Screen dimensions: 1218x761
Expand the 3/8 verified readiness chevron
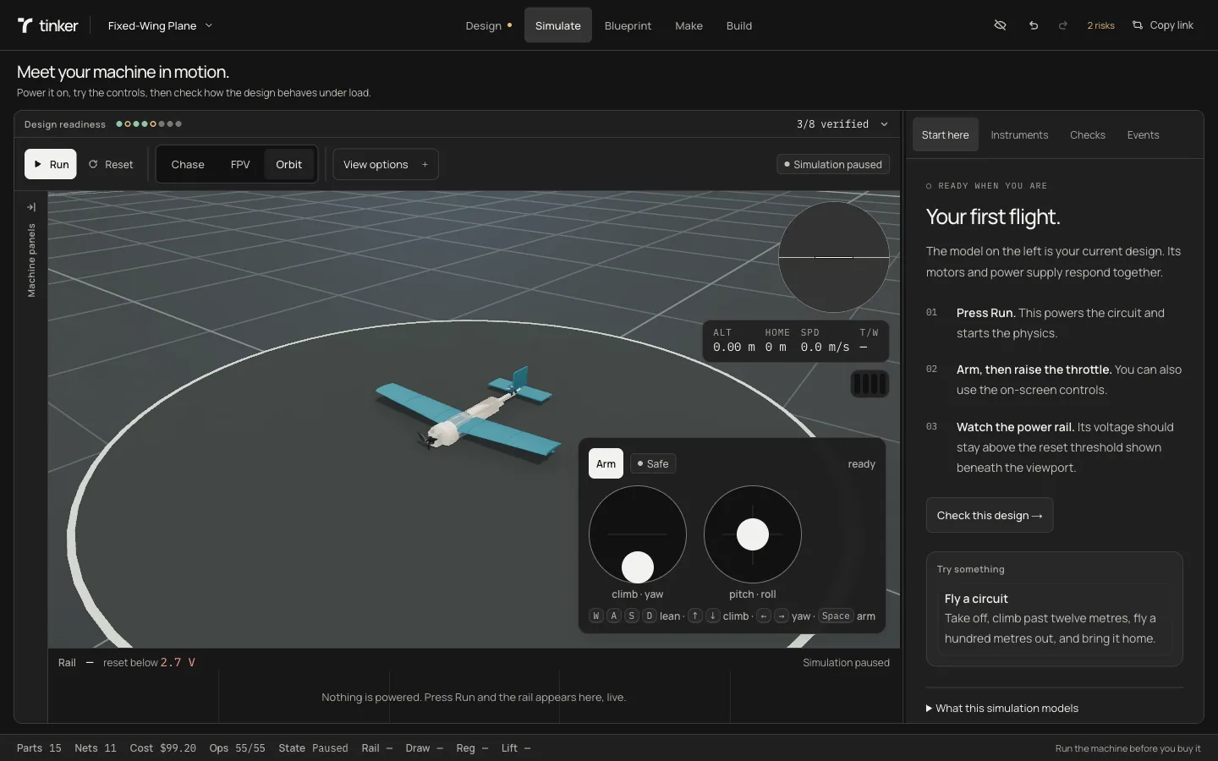pyautogui.click(x=885, y=124)
